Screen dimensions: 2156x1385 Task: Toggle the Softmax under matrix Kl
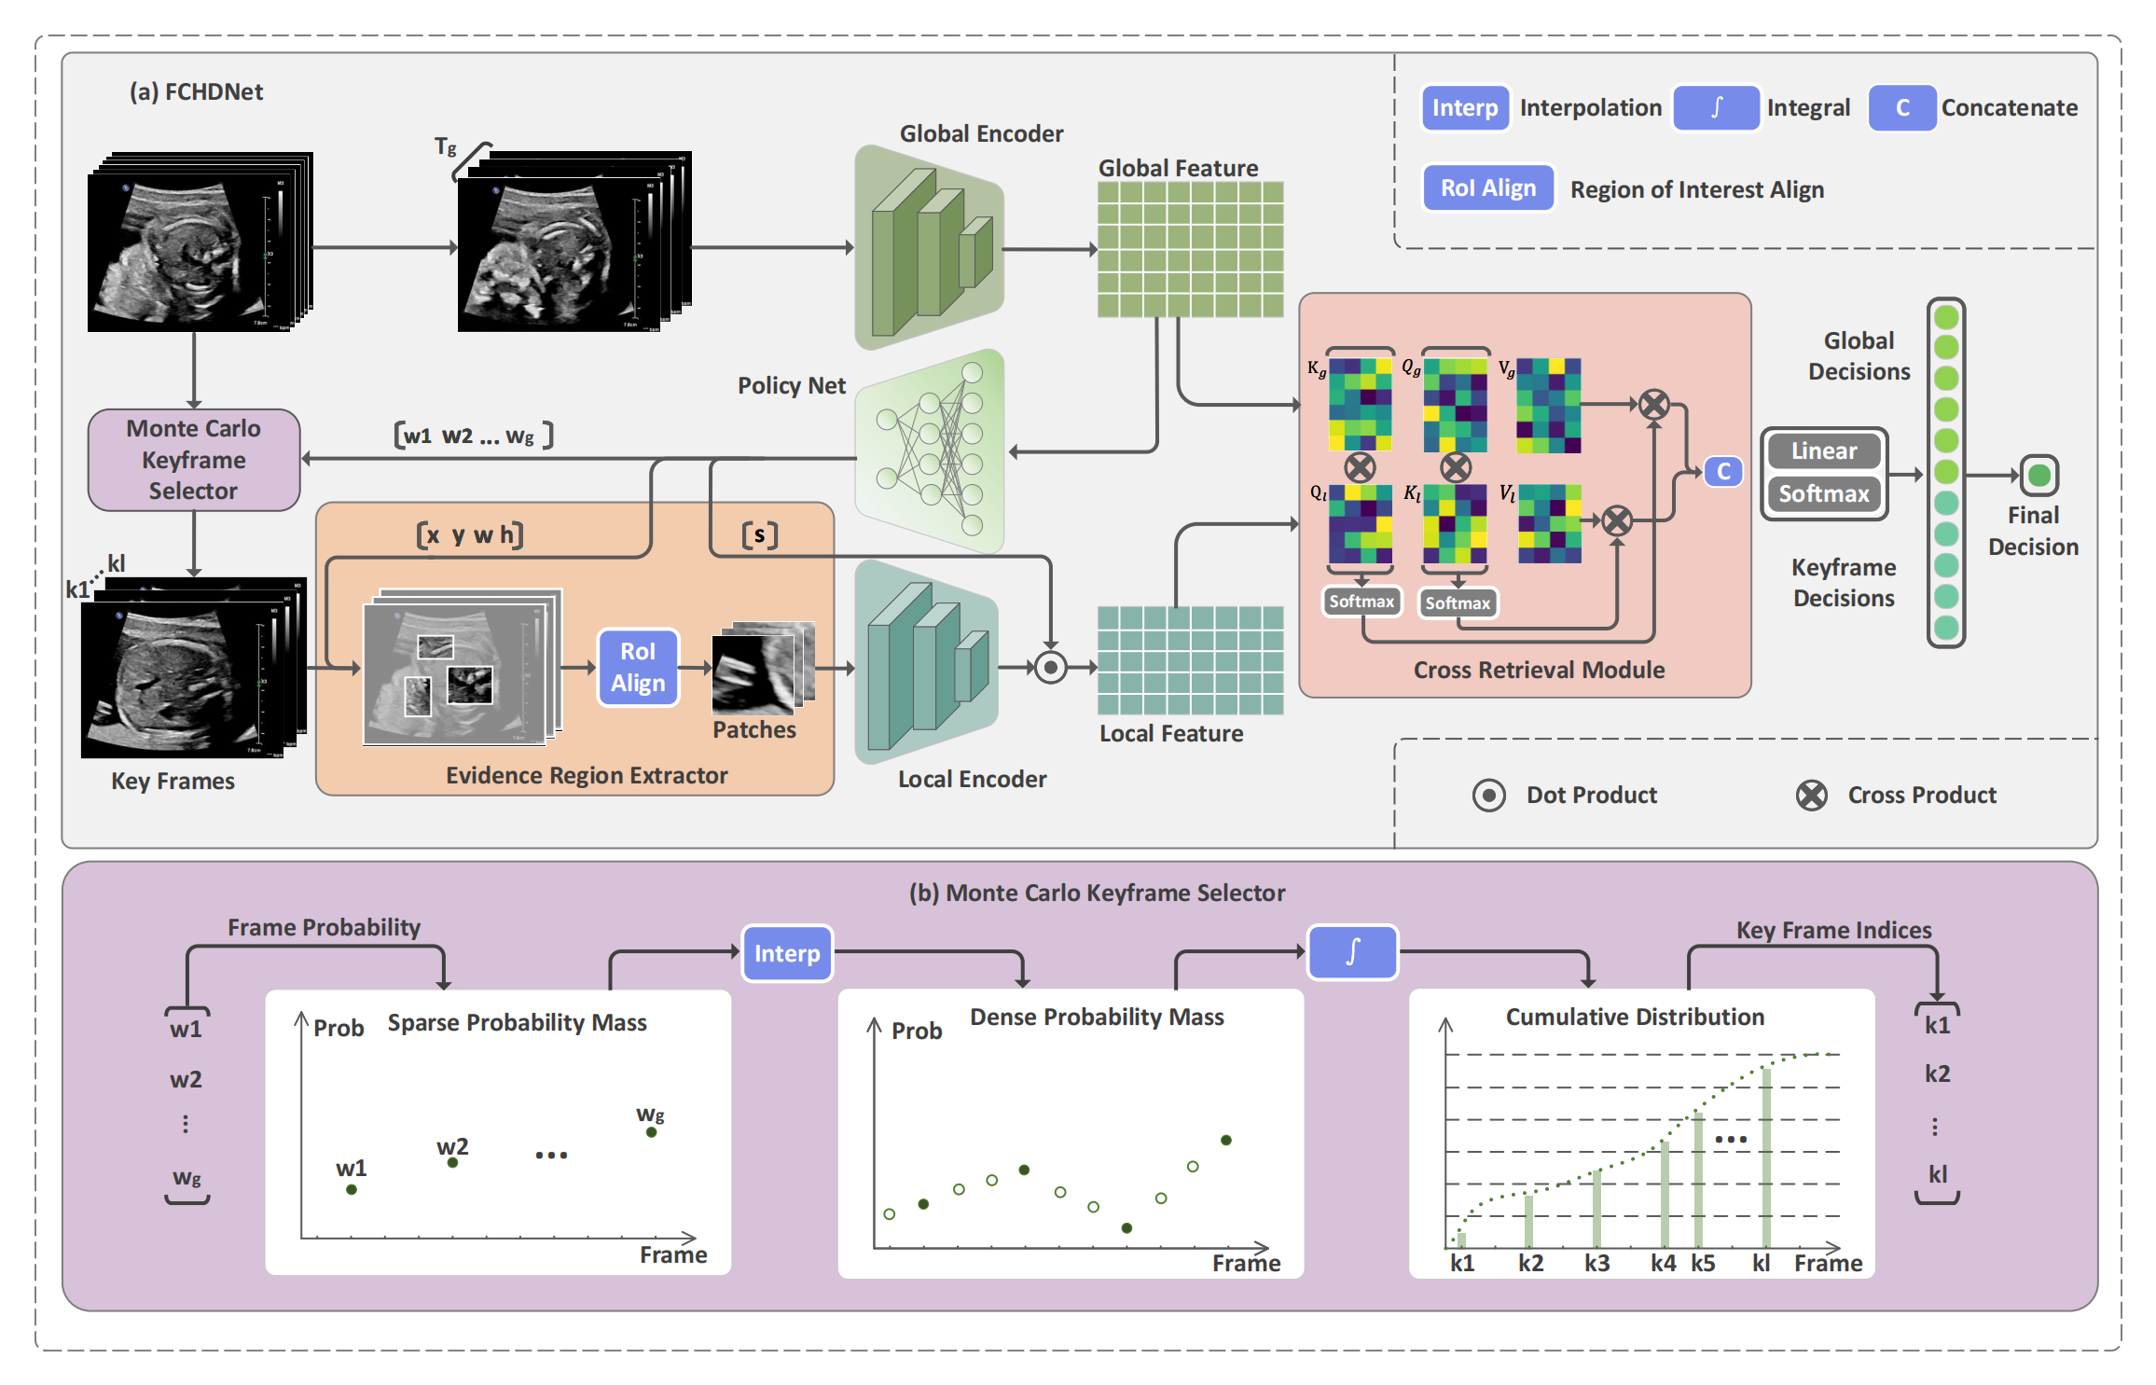1458,602
